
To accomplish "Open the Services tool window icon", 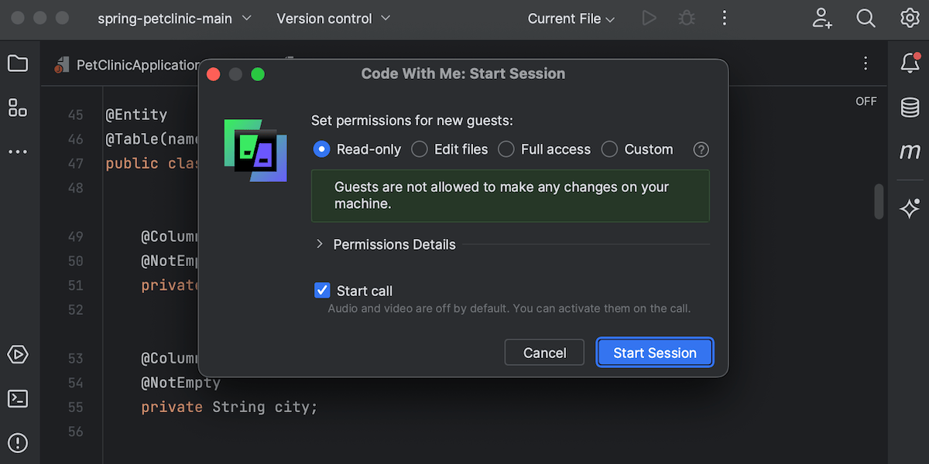I will pos(18,354).
